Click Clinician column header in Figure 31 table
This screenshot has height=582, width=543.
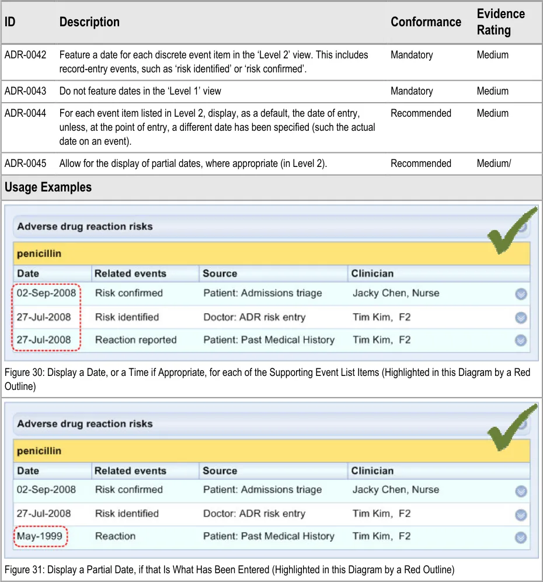(372, 471)
